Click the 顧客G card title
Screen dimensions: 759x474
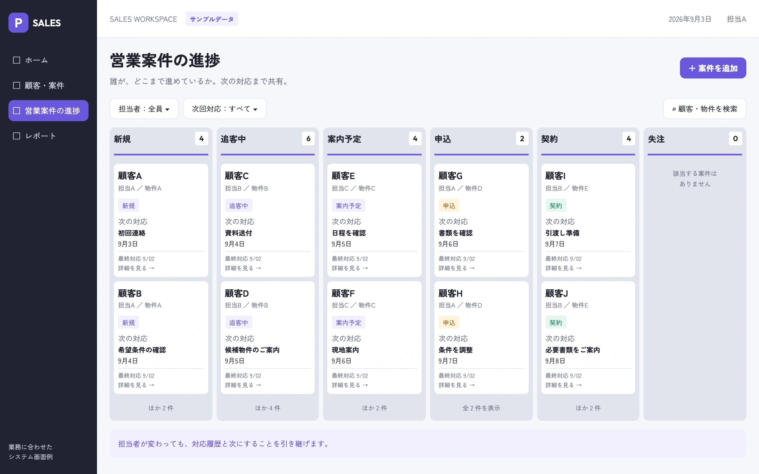[450, 176]
